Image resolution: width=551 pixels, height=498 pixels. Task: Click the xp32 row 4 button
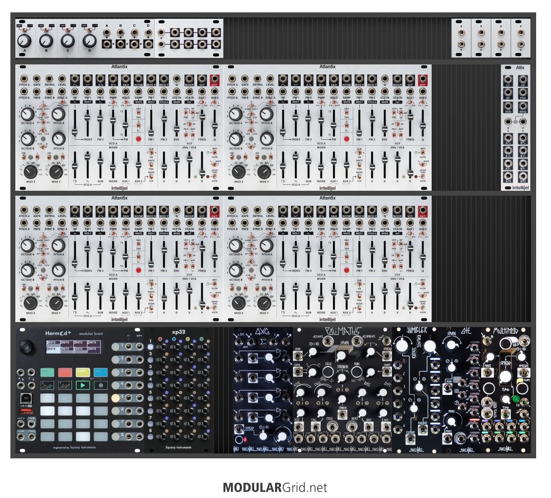point(151,386)
